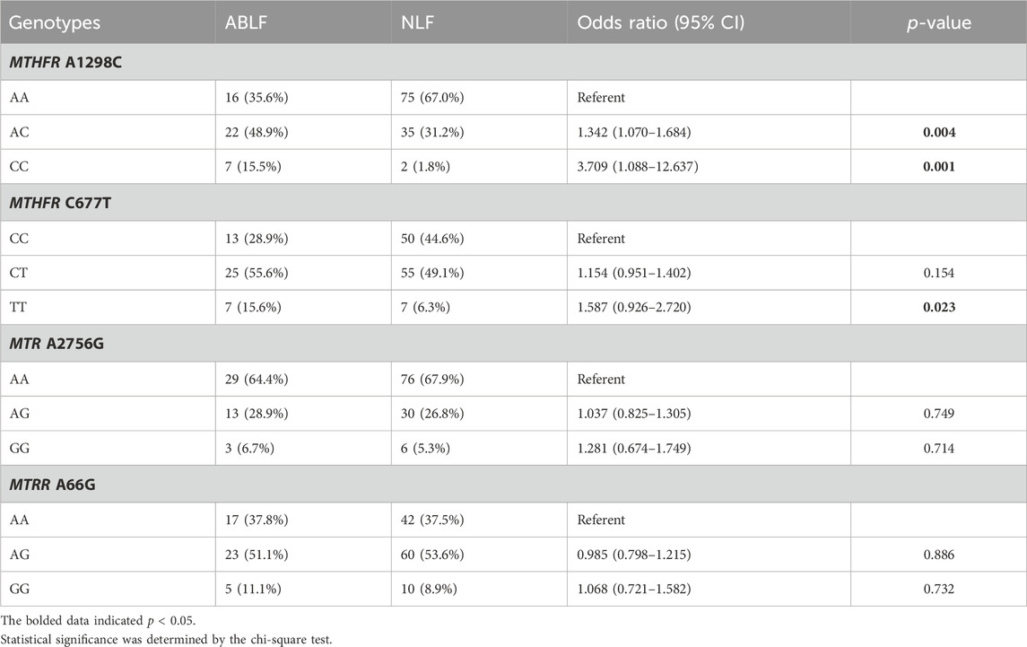Viewport: 1027px width, 647px height.
Task: Click the p-value column header
Action: point(938,22)
